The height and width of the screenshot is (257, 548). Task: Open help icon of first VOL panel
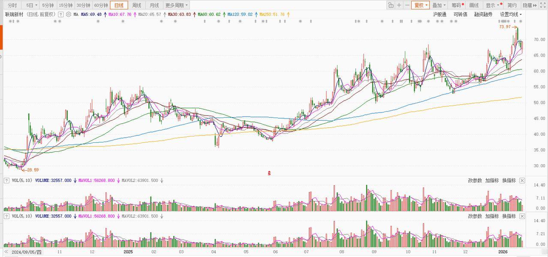point(7,180)
